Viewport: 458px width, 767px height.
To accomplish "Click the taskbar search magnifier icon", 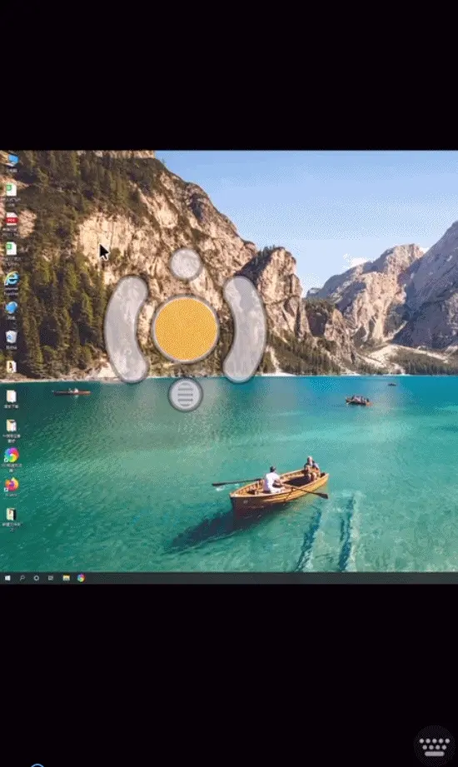I will 22,578.
